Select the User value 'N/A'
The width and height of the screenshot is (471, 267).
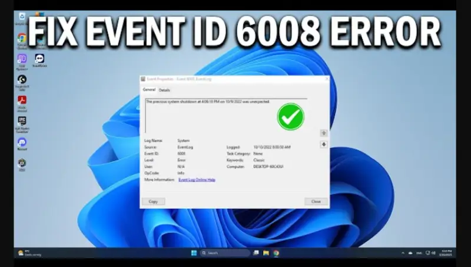pyautogui.click(x=181, y=167)
